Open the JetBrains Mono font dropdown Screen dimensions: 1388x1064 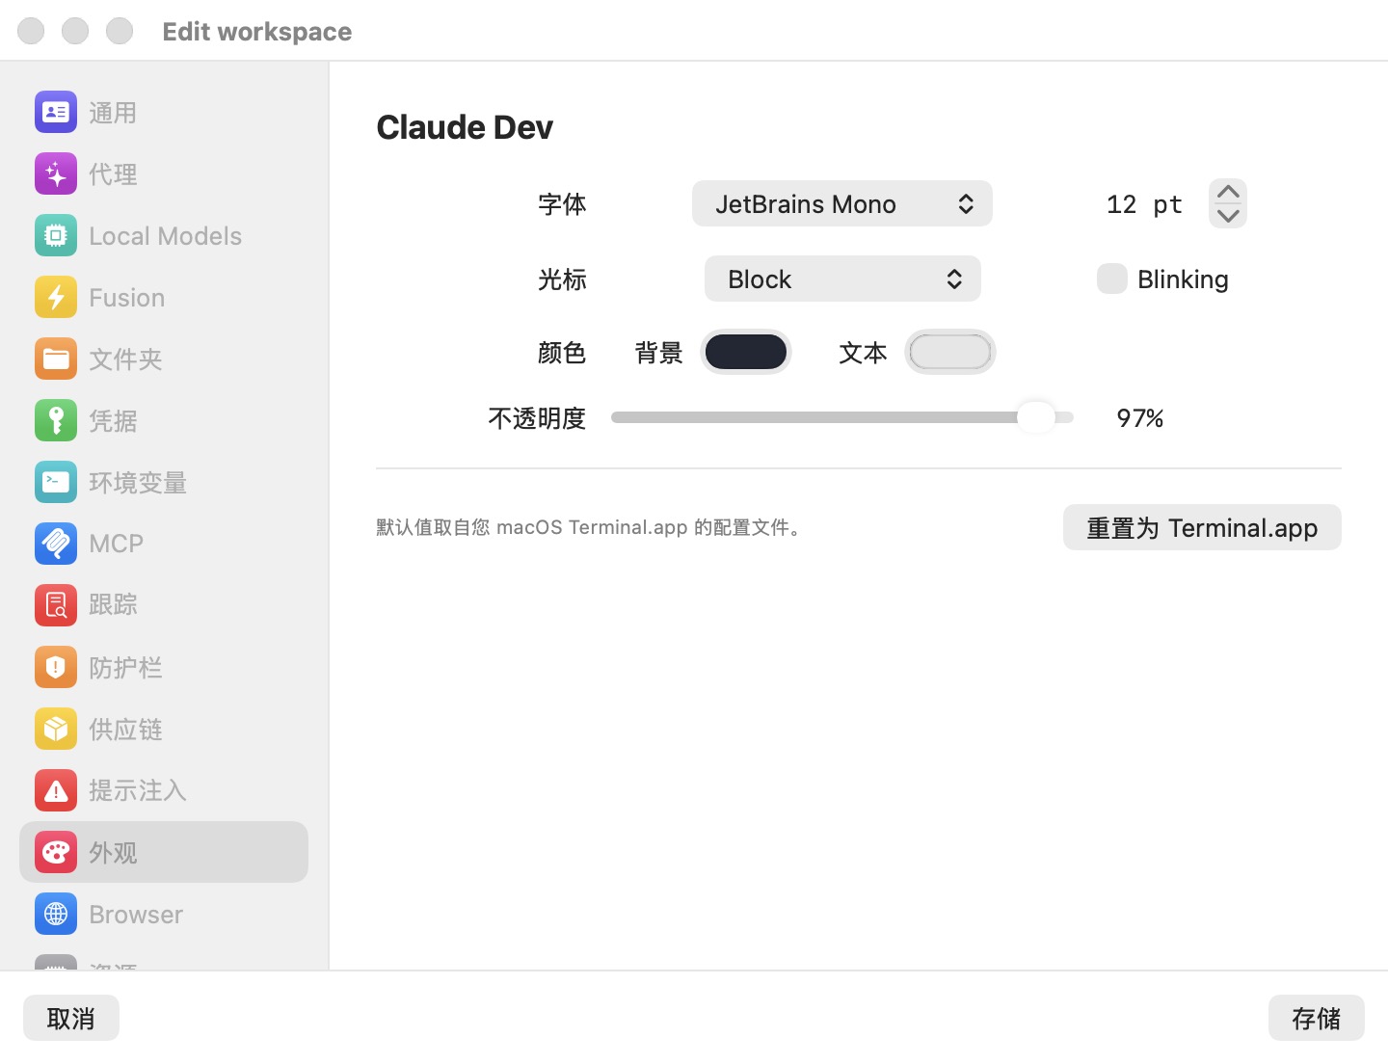(842, 203)
